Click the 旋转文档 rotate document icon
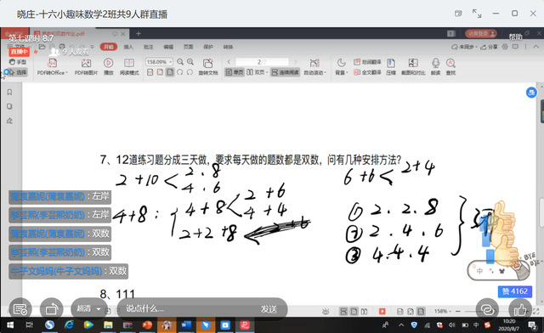 207,66
